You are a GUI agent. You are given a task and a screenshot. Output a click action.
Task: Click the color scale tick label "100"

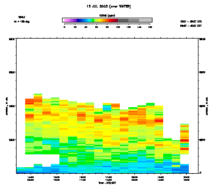tap(118, 27)
